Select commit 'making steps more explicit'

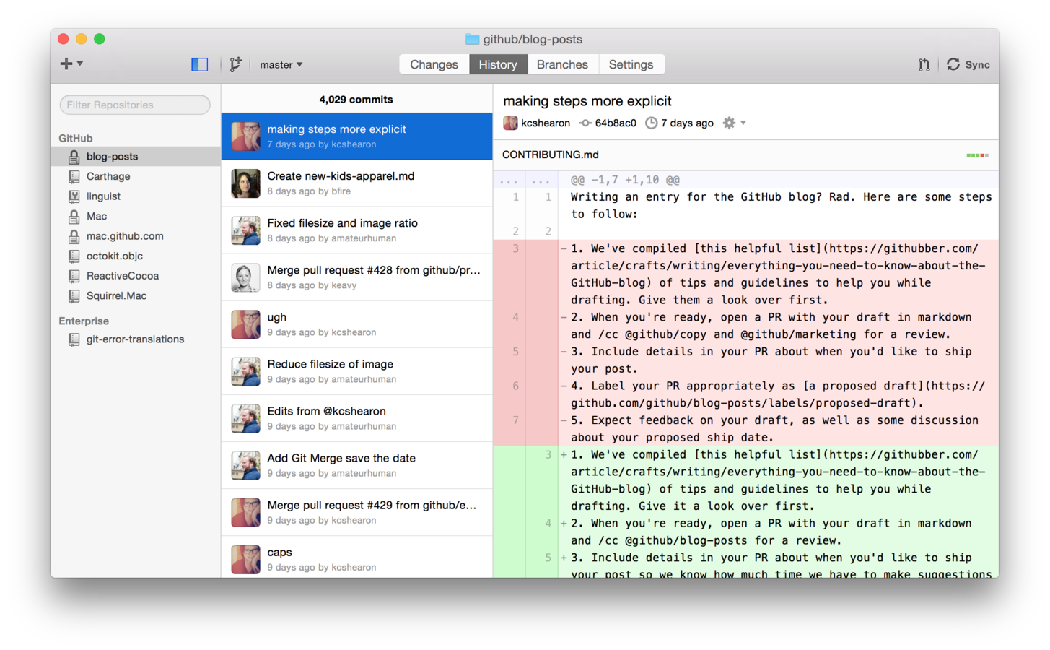(356, 136)
